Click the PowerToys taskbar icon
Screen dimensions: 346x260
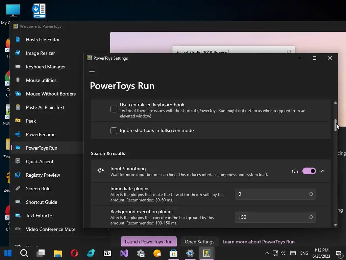[206, 253]
